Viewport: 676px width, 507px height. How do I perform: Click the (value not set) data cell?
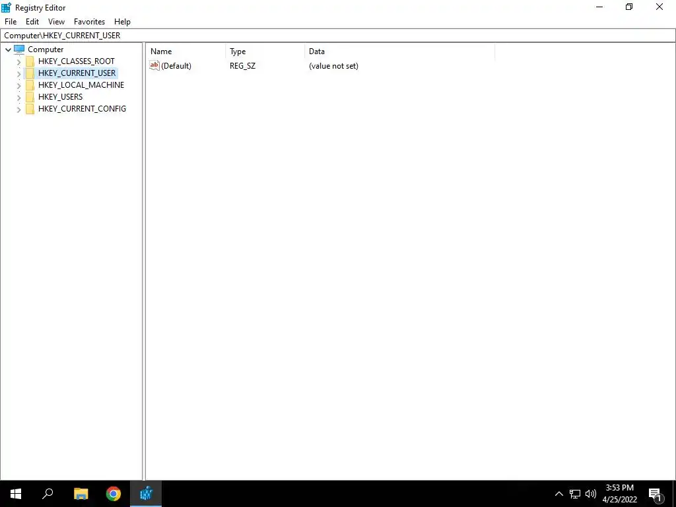click(x=333, y=65)
